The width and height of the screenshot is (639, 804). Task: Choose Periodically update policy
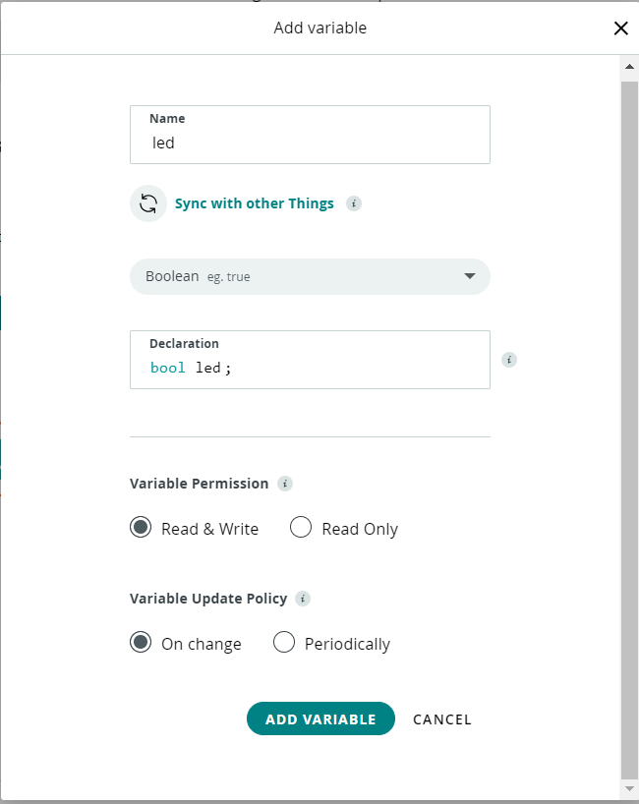coord(284,643)
